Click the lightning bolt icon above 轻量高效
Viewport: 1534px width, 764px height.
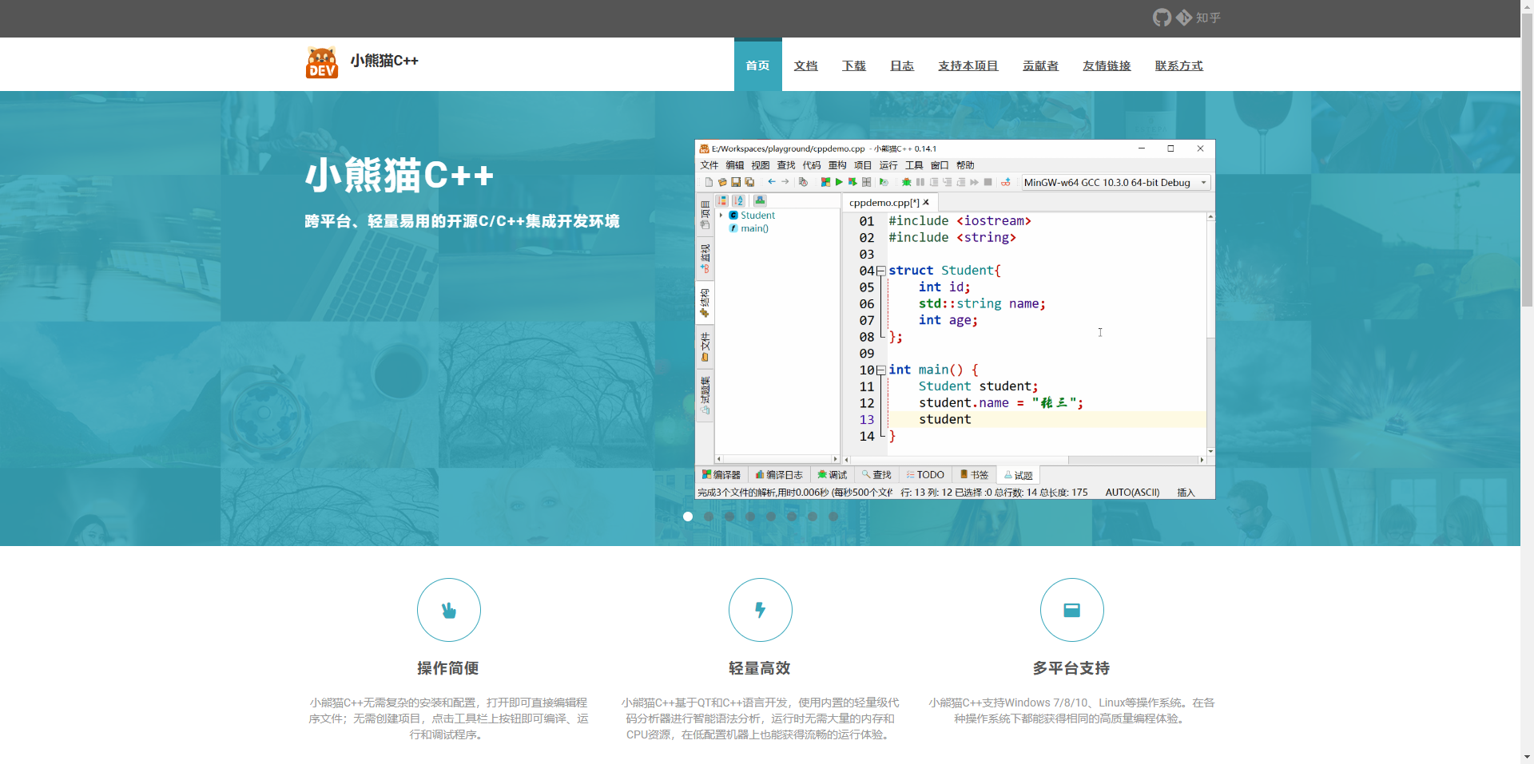[761, 610]
